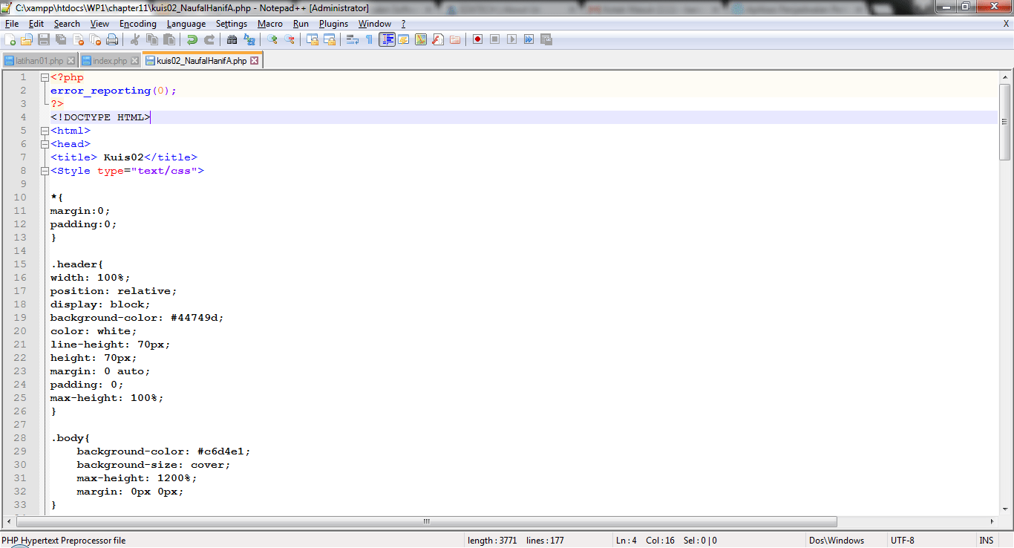Click the horizontal scrollbar left arrow
The image size is (1014, 548).
[7, 521]
